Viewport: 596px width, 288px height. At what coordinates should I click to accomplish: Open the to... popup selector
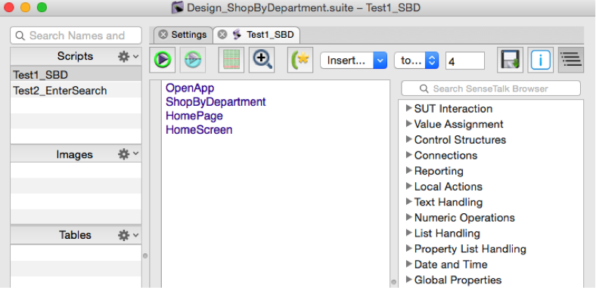[417, 60]
